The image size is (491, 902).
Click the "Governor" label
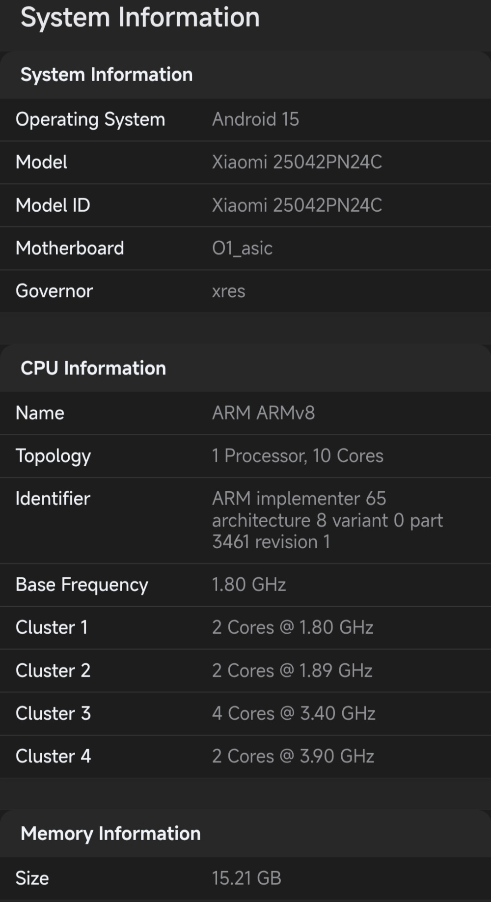pyautogui.click(x=54, y=291)
